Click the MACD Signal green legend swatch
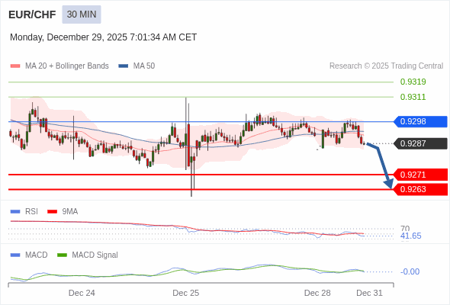The height and width of the screenshot is (305, 450). pos(62,255)
